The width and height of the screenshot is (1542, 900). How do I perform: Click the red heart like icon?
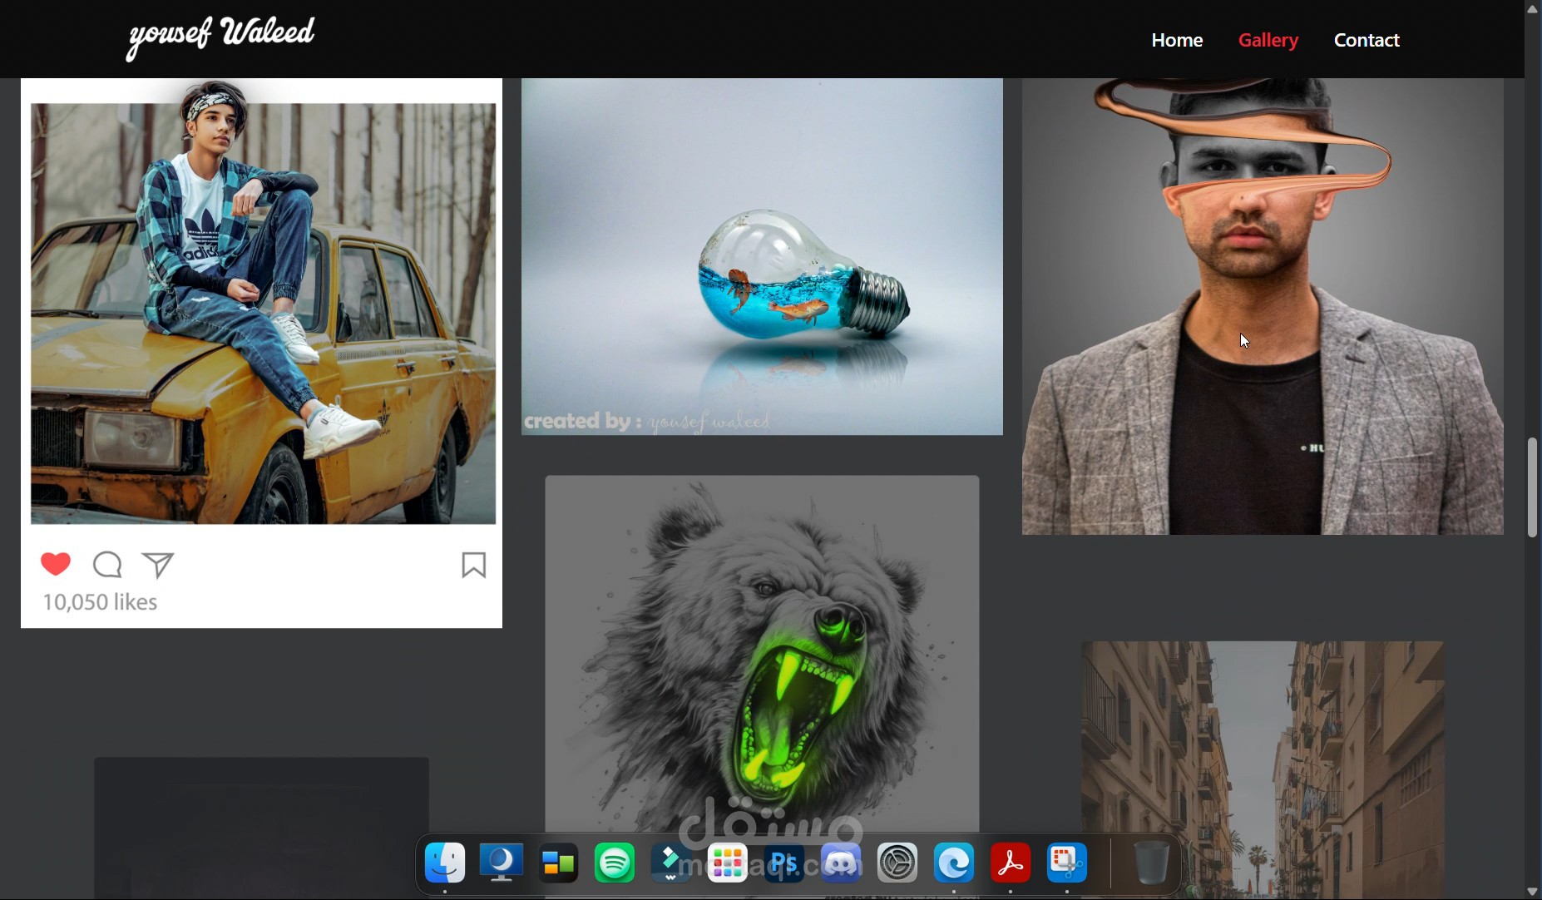(56, 564)
